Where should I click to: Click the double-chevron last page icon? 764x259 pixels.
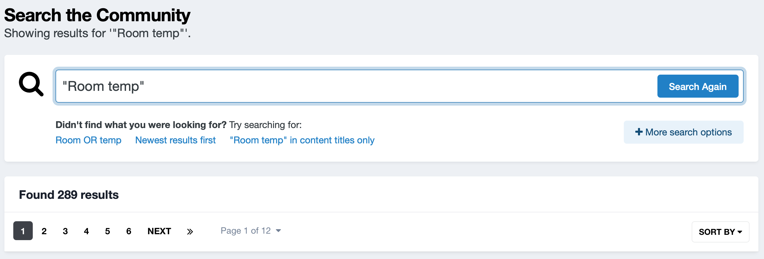190,232
